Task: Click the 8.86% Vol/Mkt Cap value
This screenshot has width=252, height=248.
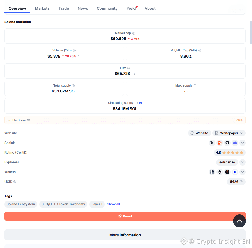Action: pyautogui.click(x=186, y=56)
